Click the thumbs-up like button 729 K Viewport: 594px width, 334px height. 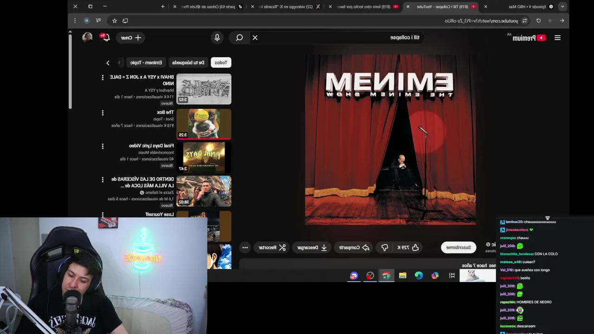407,247
